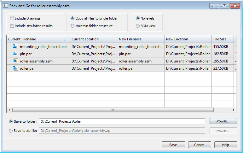Click the Save to folder path field
Viewport: 243px width, 153px height.
(122, 121)
